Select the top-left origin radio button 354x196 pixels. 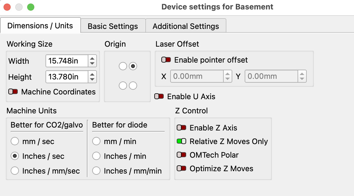[x=123, y=66]
